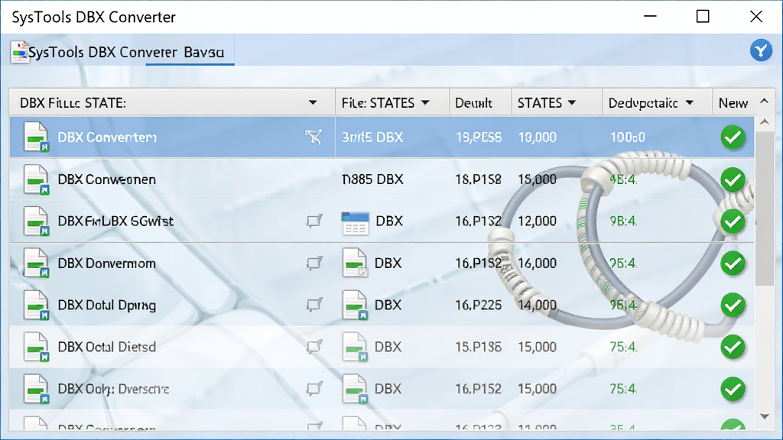Open the STATES column dropdown arrow
Viewport: 783px width, 440px height.
(x=572, y=103)
